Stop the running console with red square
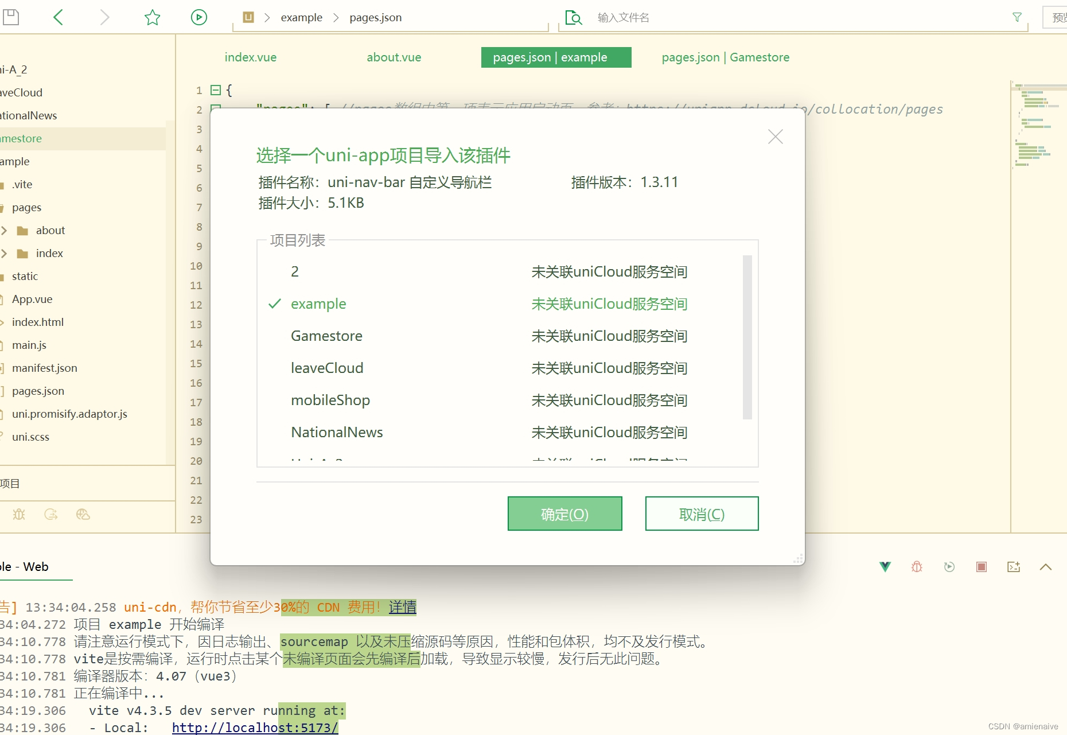The width and height of the screenshot is (1067, 735). tap(982, 567)
